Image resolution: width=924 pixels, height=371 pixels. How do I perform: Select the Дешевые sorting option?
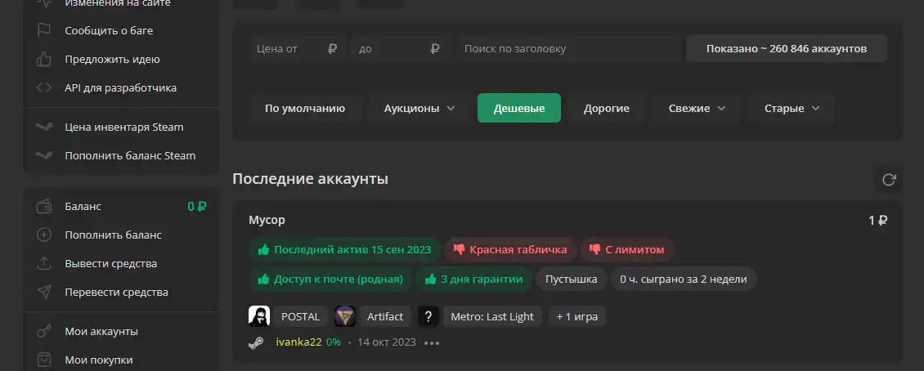519,108
